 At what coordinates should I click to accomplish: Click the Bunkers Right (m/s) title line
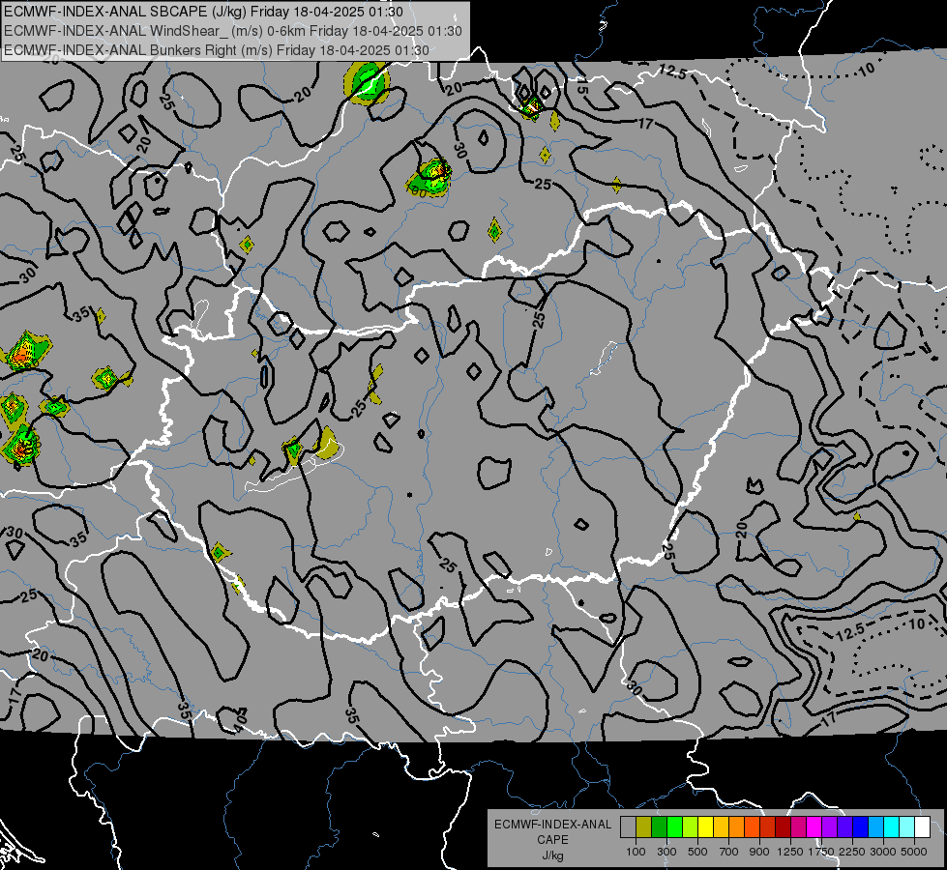pos(217,50)
